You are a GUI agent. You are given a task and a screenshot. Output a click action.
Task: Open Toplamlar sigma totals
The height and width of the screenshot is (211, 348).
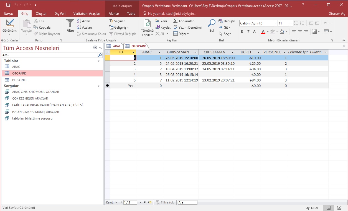[176, 21]
